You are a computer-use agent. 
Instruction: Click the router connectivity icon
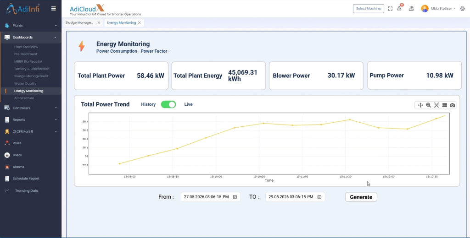click(411, 9)
